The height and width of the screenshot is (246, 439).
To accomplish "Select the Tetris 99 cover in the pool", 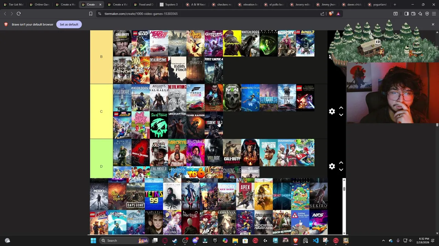I will (154, 195).
